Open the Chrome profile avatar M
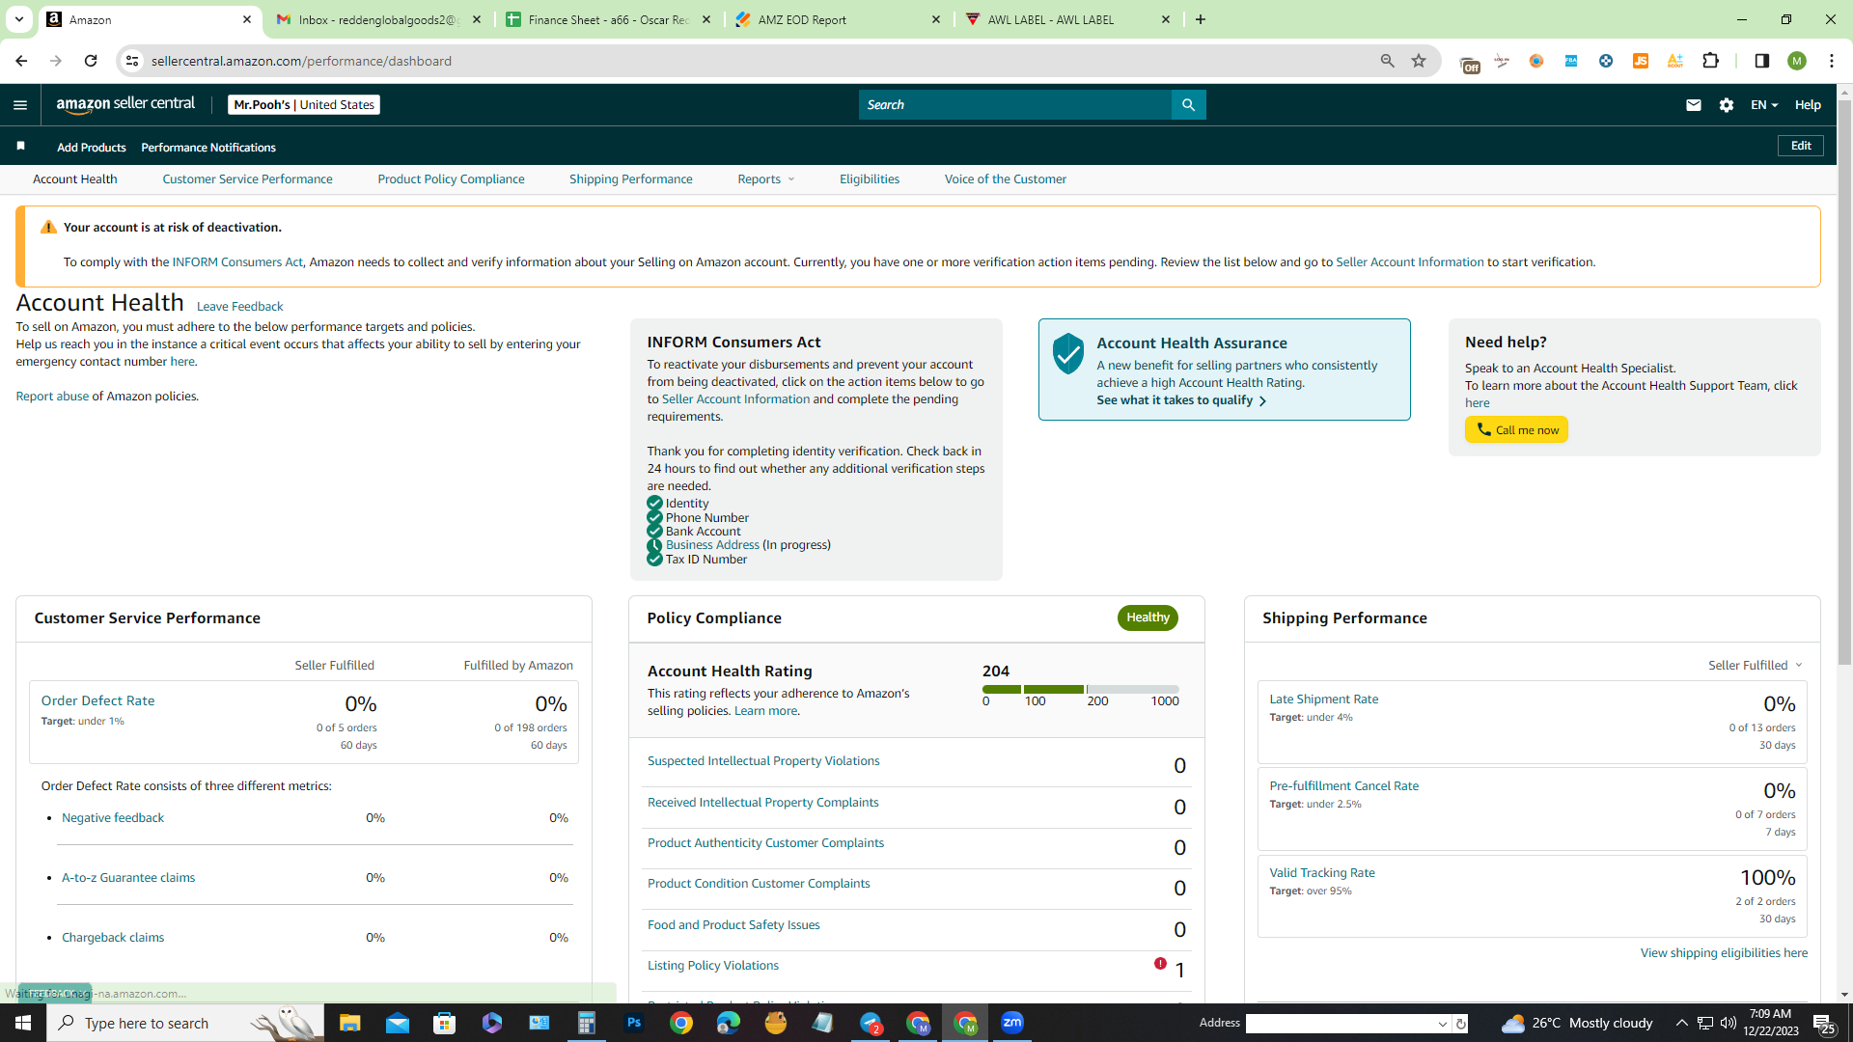Viewport: 1853px width, 1042px height. pos(1797,61)
